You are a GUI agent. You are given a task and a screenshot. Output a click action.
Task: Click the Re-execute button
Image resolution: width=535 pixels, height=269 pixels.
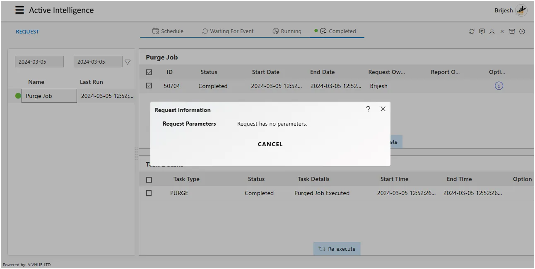(337, 249)
